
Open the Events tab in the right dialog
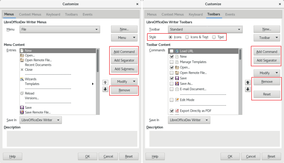point(230,14)
